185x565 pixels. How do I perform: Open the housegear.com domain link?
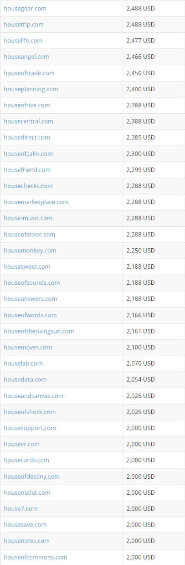pyautogui.click(x=25, y=9)
